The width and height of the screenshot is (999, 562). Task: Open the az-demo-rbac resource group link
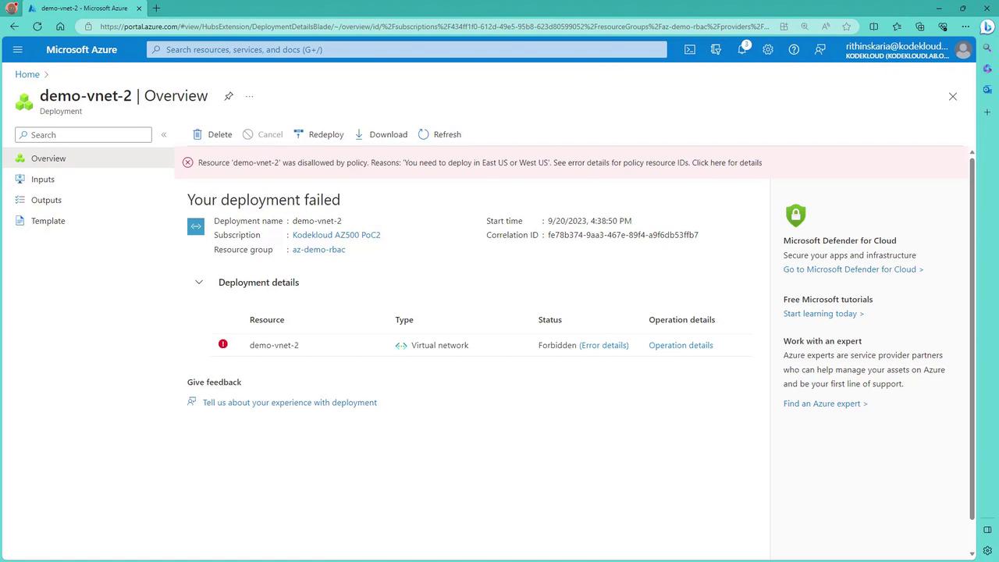click(x=318, y=250)
